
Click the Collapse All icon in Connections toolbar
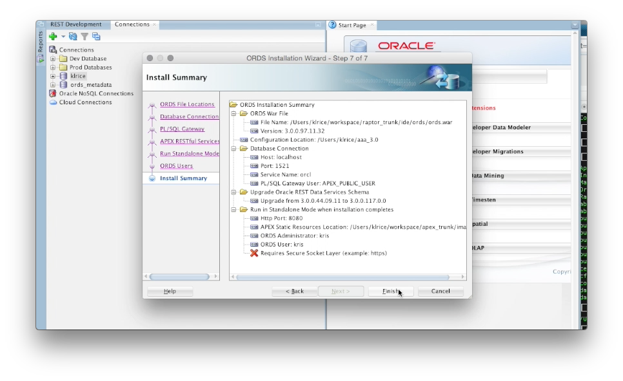(96, 37)
